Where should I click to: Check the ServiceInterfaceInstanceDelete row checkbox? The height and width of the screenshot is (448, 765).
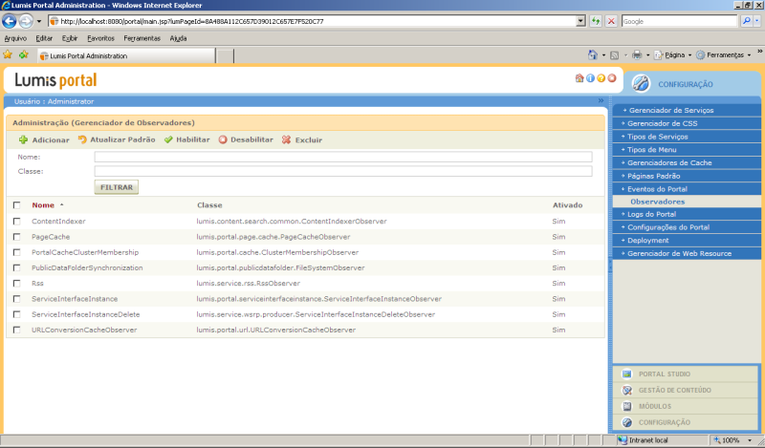[16, 314]
